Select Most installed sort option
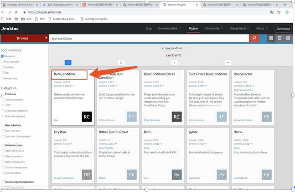The image size is (295, 192). 2,62
